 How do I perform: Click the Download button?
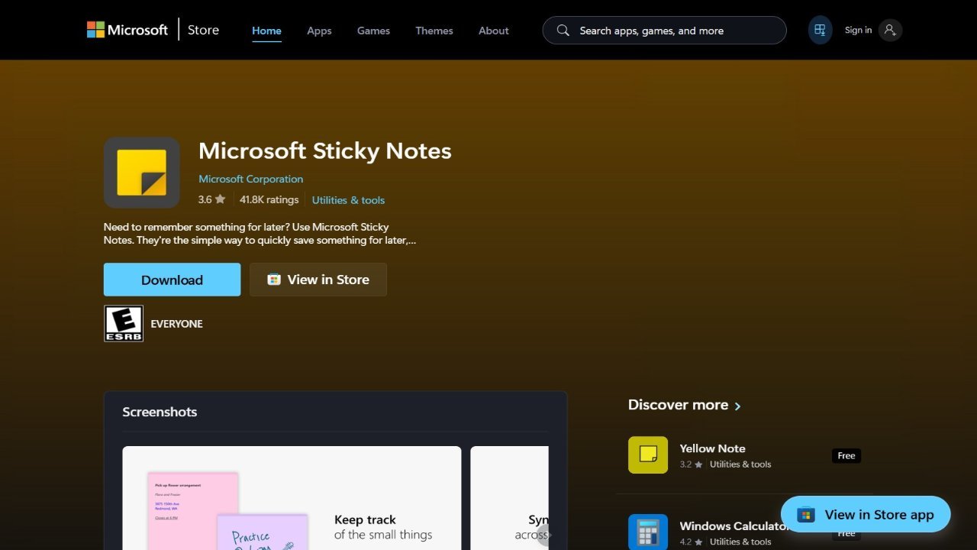[x=172, y=280]
